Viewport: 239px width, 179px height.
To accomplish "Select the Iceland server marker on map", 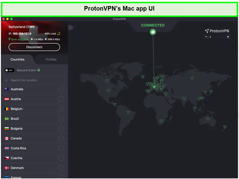I will 143,77.
